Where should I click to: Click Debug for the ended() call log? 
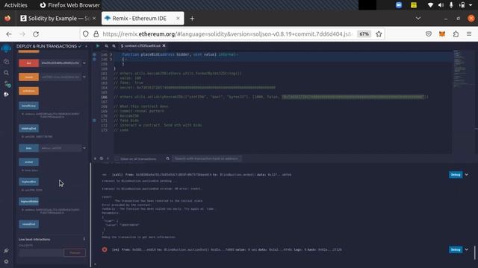[x=456, y=175]
